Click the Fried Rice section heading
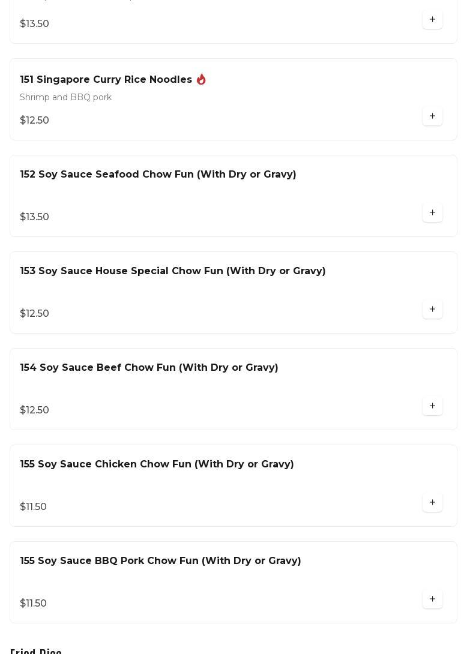 36,652
